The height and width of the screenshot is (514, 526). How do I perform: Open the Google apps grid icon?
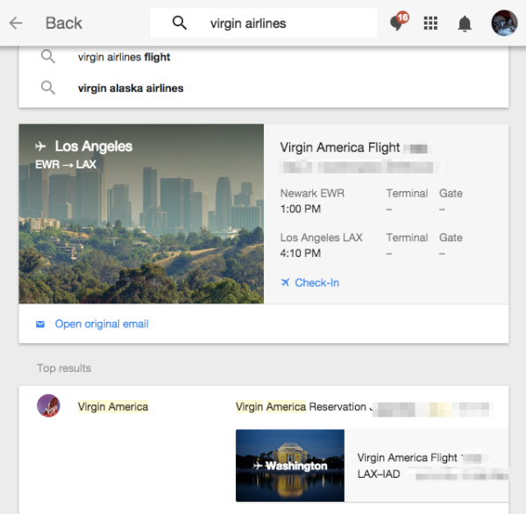430,23
